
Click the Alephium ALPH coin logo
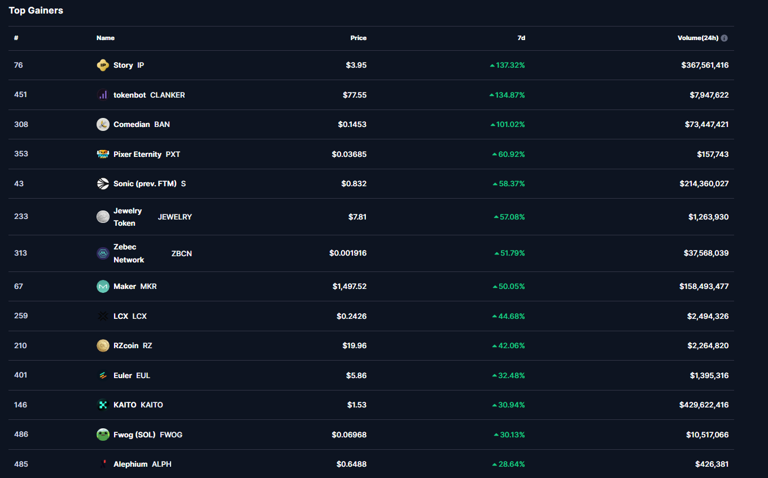tap(103, 464)
